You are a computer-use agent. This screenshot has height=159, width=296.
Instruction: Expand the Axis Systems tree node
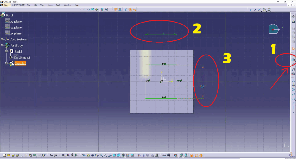[2, 39]
